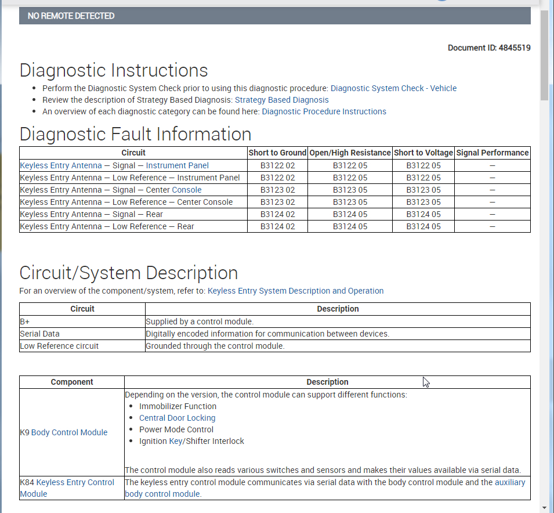Open the Body Control Module link
The image size is (554, 513).
point(69,432)
